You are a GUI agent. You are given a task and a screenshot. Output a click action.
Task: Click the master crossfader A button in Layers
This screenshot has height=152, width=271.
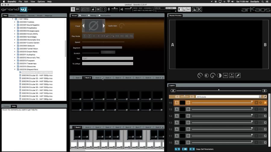(x=173, y=91)
